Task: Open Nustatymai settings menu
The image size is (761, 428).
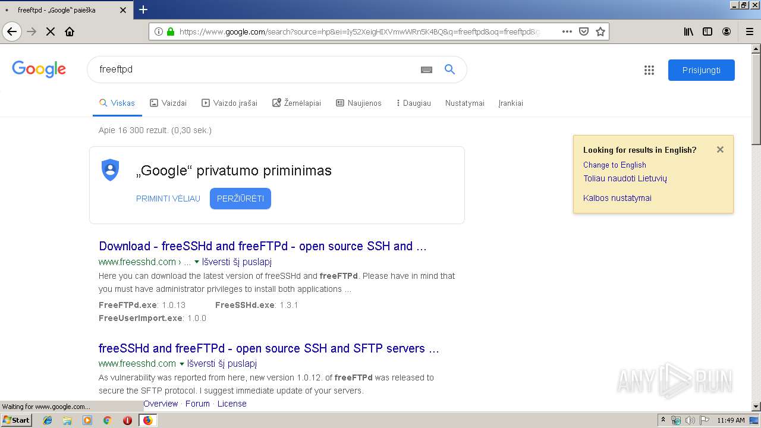Action: [465, 103]
